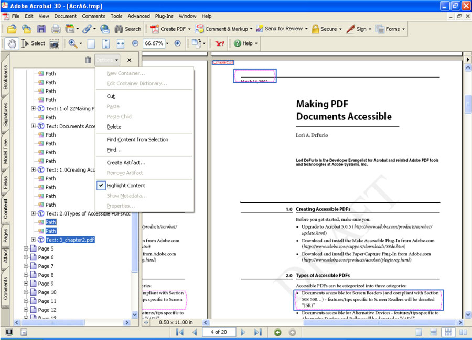This screenshot has height=340, width=472.
Task: Delete selected content with the trash icon
Action: [88, 60]
